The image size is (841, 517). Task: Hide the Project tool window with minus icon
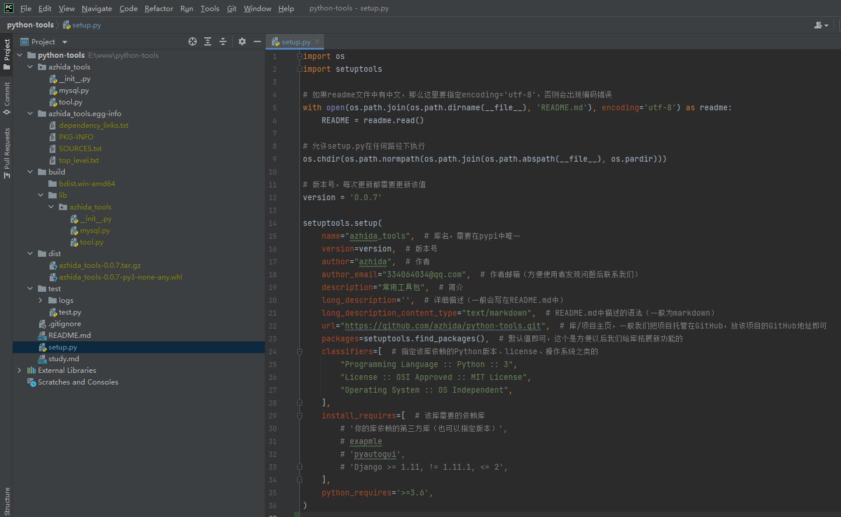tap(257, 41)
